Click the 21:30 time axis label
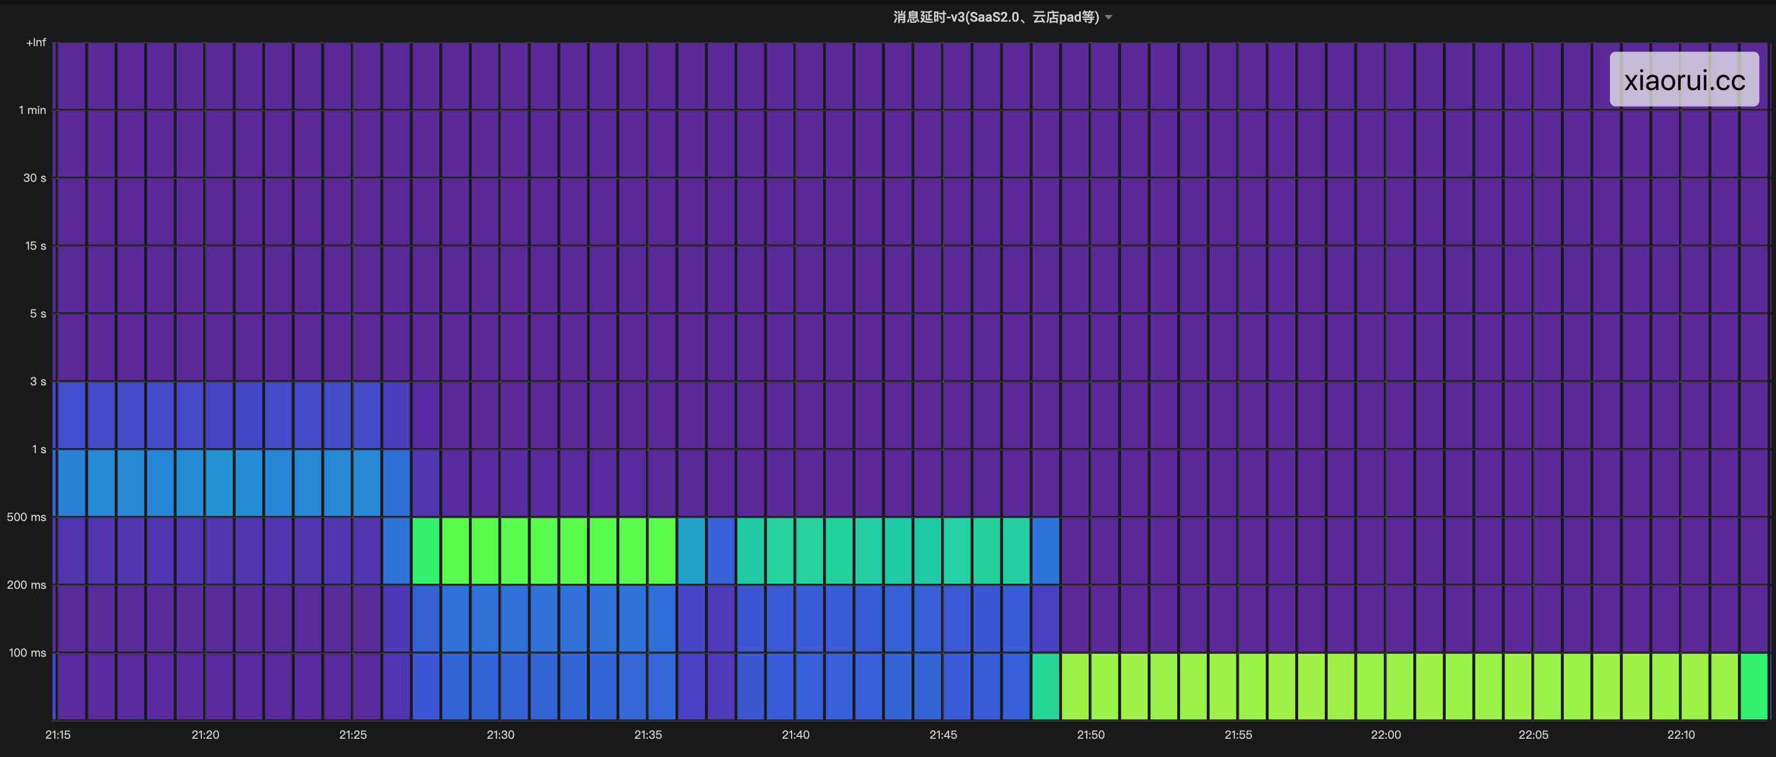The width and height of the screenshot is (1776, 757). (x=501, y=735)
